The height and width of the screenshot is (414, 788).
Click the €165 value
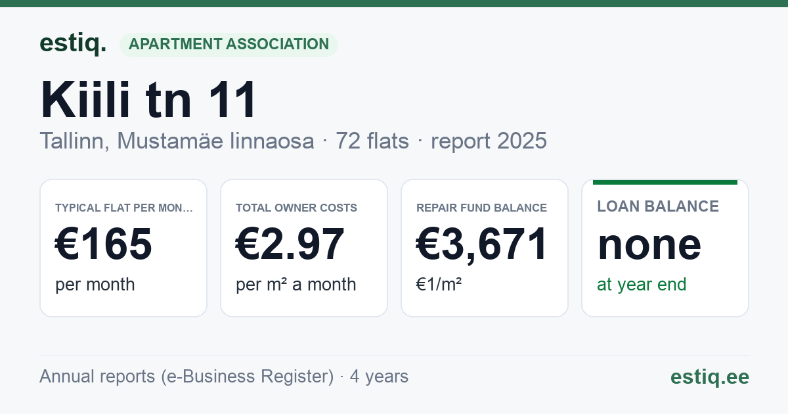pyautogui.click(x=104, y=244)
